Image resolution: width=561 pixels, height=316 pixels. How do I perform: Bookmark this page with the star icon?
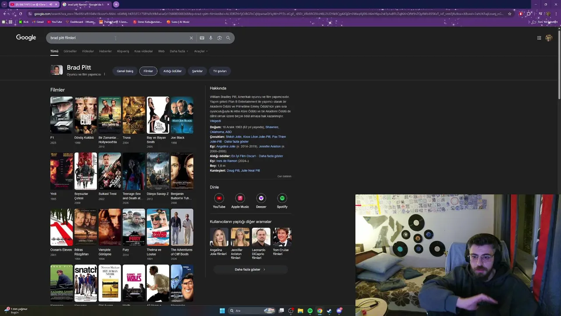click(x=510, y=14)
